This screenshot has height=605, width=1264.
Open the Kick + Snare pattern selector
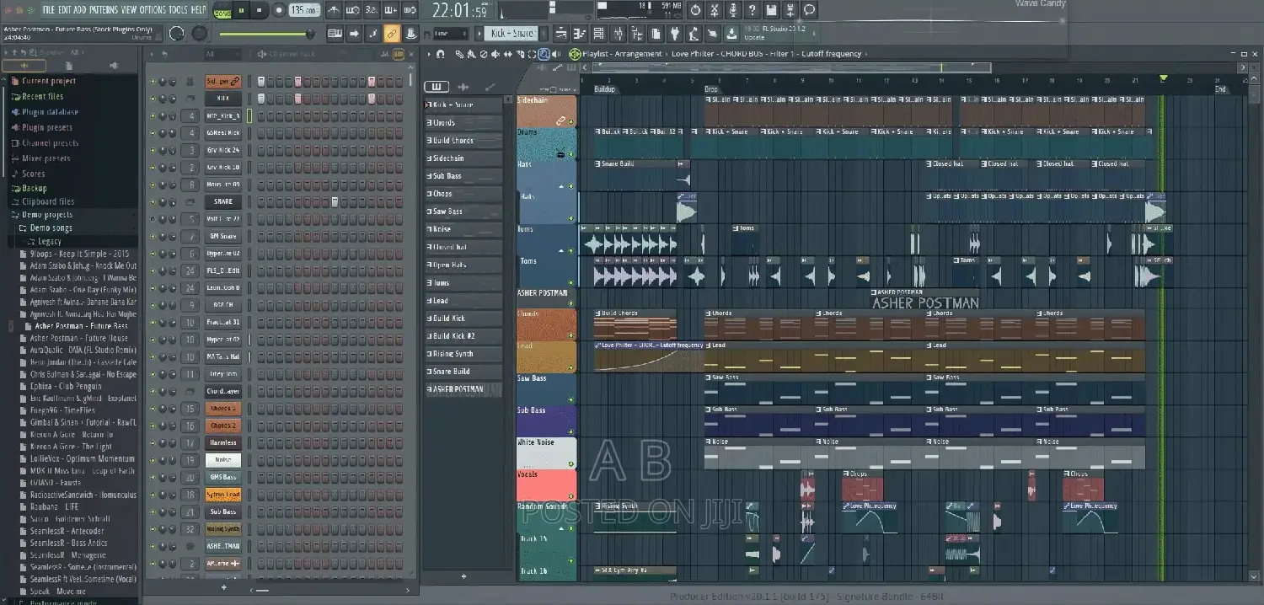511,34
